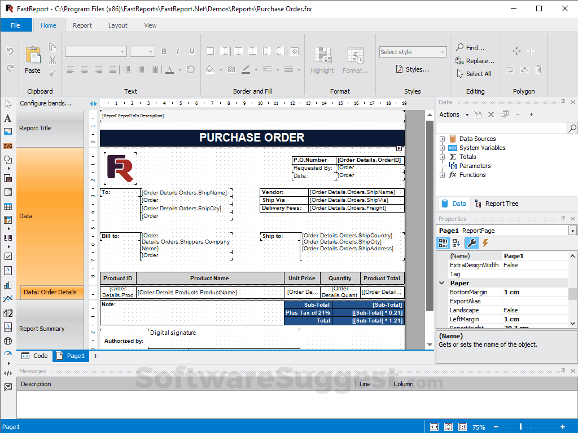Open the Format painter tool

356,59
